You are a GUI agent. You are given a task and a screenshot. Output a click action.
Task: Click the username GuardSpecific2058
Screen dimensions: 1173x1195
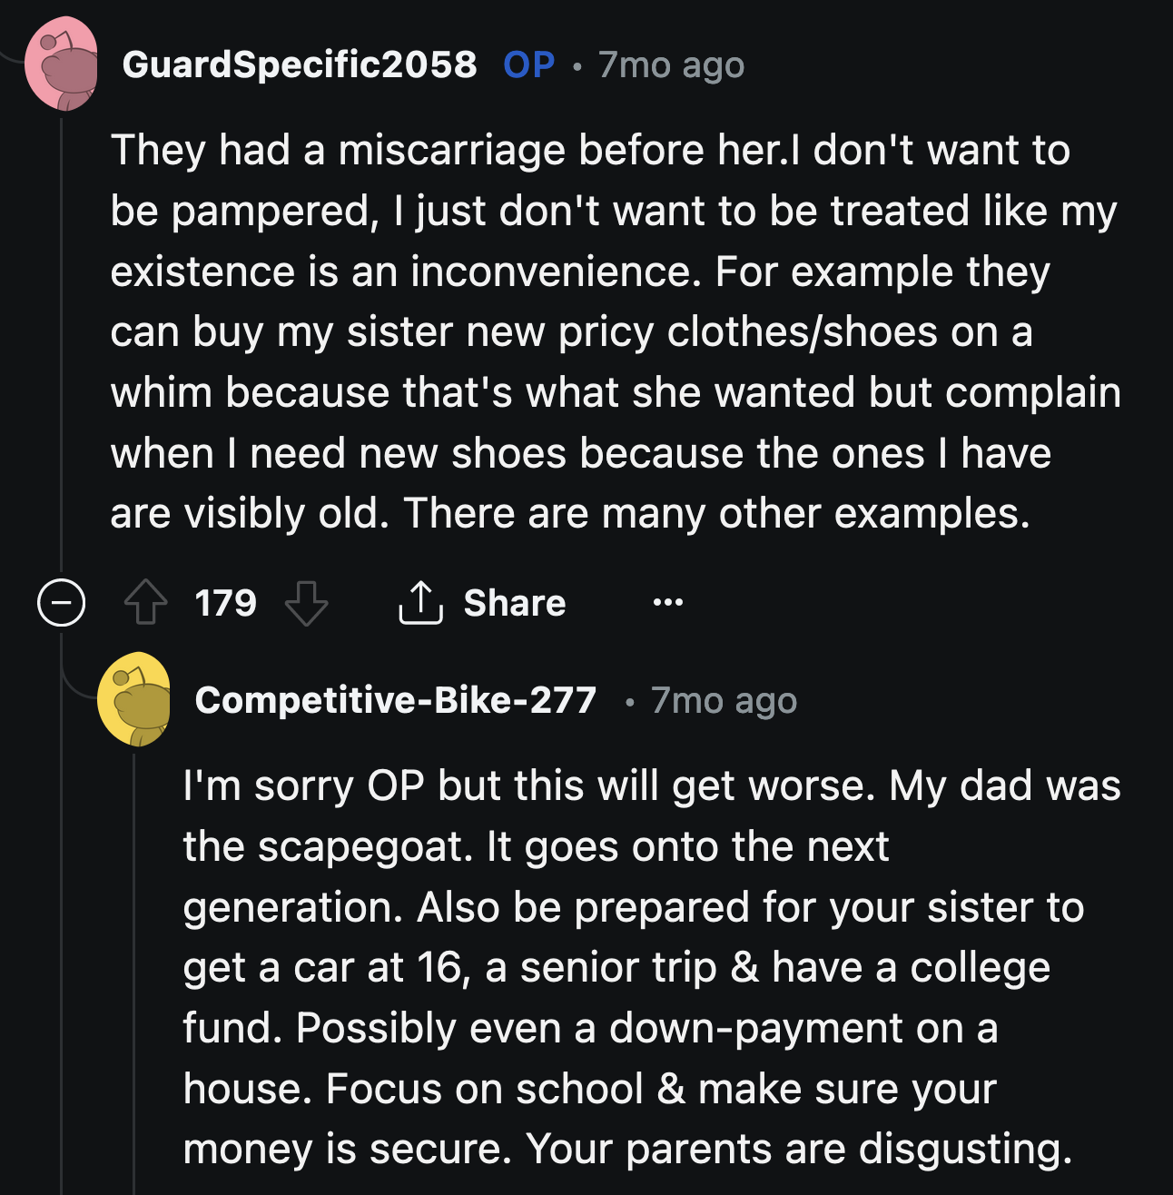tap(301, 64)
